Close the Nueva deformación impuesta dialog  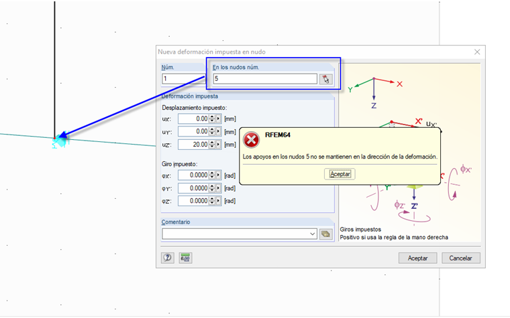pos(477,52)
